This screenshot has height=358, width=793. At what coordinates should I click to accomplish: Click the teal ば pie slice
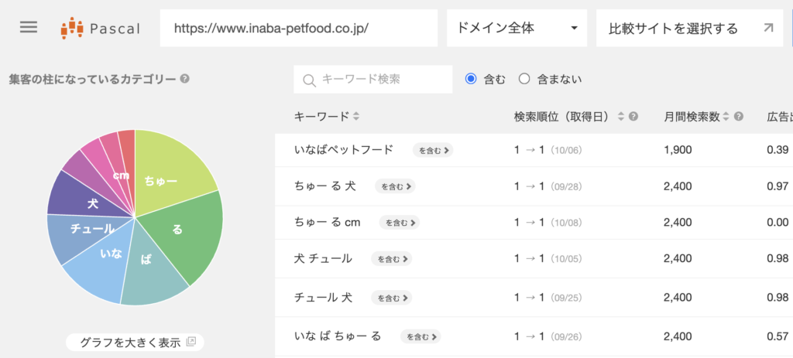click(x=152, y=268)
